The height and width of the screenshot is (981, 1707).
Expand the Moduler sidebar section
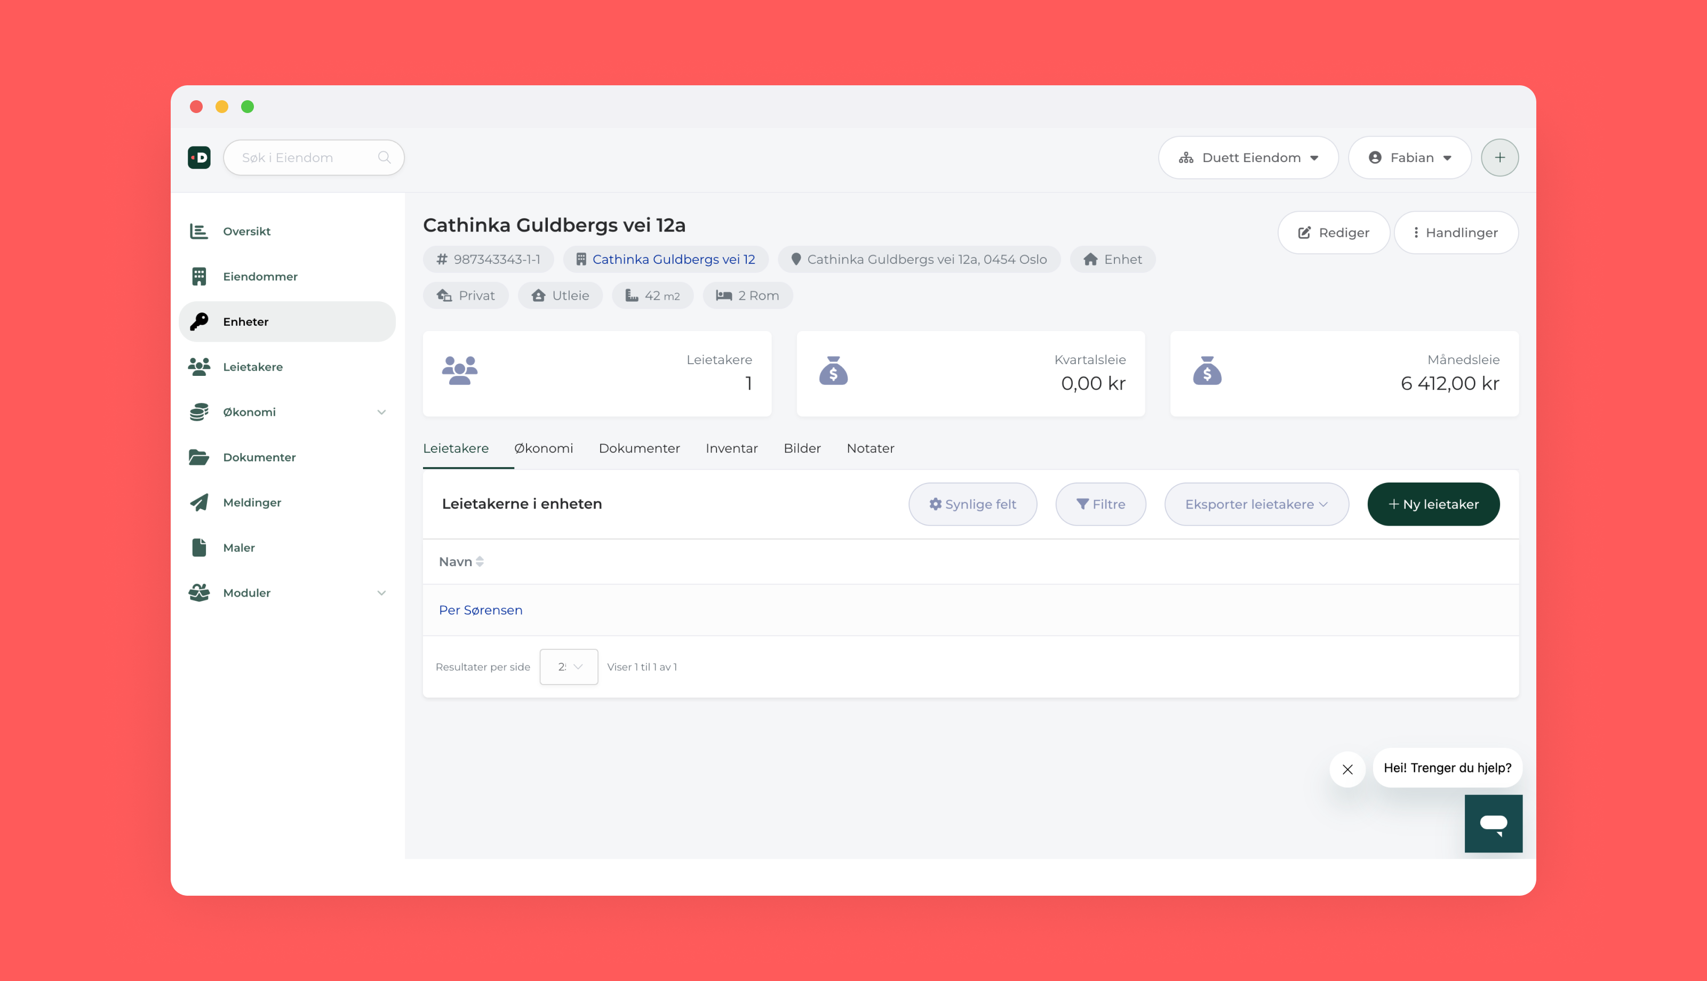381,593
